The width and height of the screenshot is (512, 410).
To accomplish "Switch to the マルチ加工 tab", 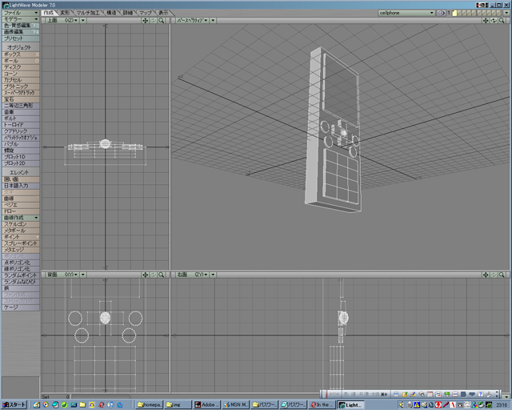I will (88, 13).
